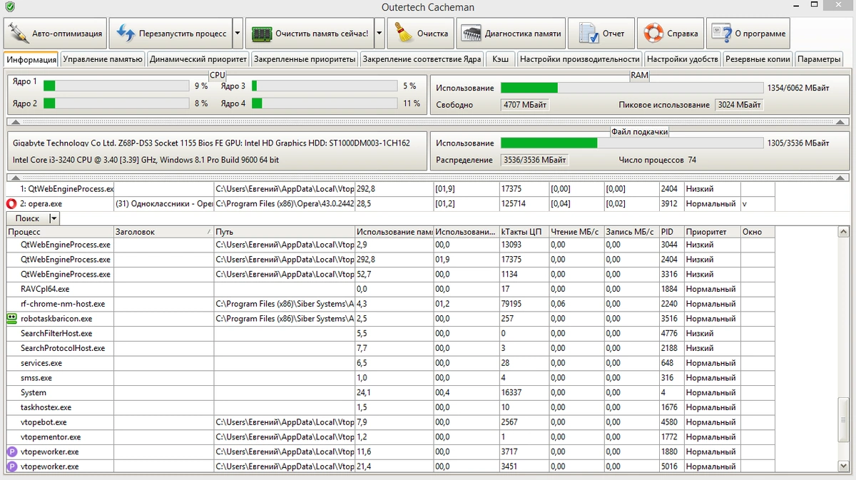Open the Настройки производительности tab
856x480 pixels.
(579, 59)
